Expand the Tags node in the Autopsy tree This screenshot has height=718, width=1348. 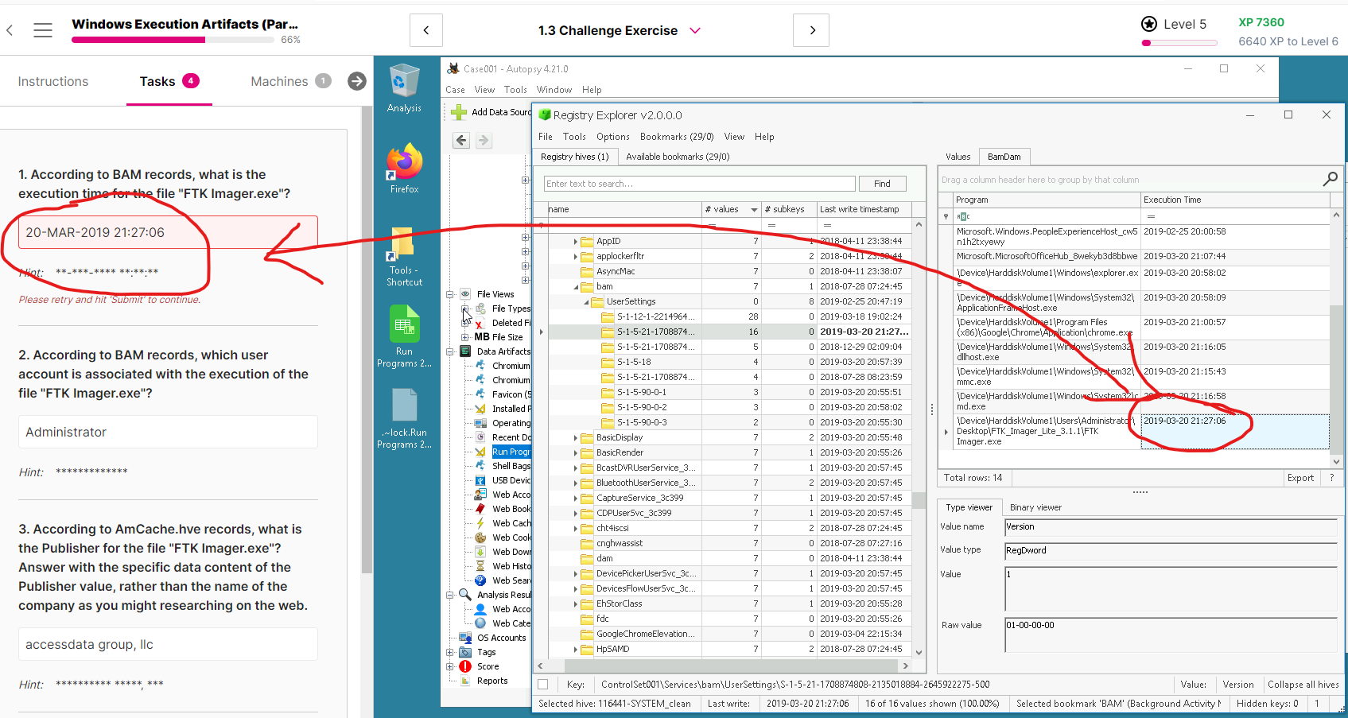pos(450,652)
